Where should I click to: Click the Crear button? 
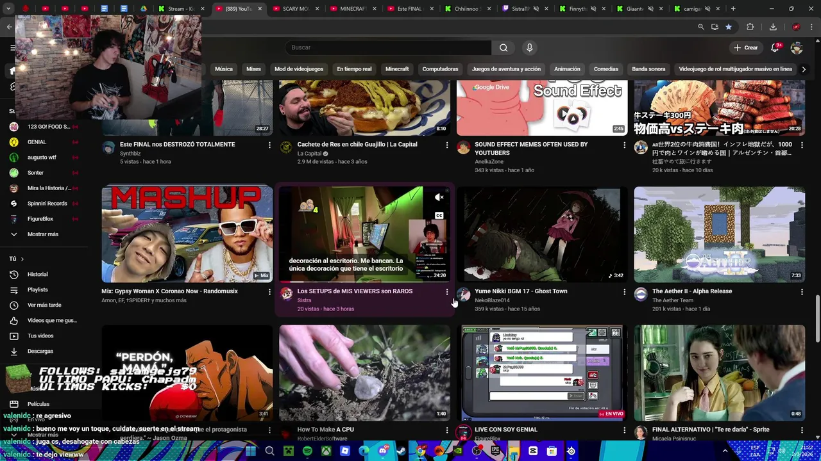(x=746, y=47)
